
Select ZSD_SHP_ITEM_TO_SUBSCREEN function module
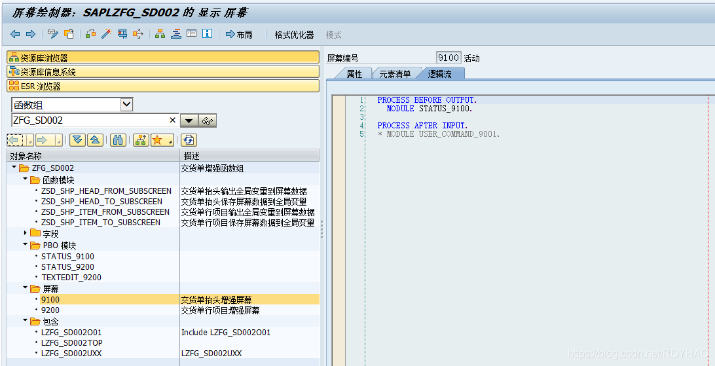pyautogui.click(x=101, y=223)
